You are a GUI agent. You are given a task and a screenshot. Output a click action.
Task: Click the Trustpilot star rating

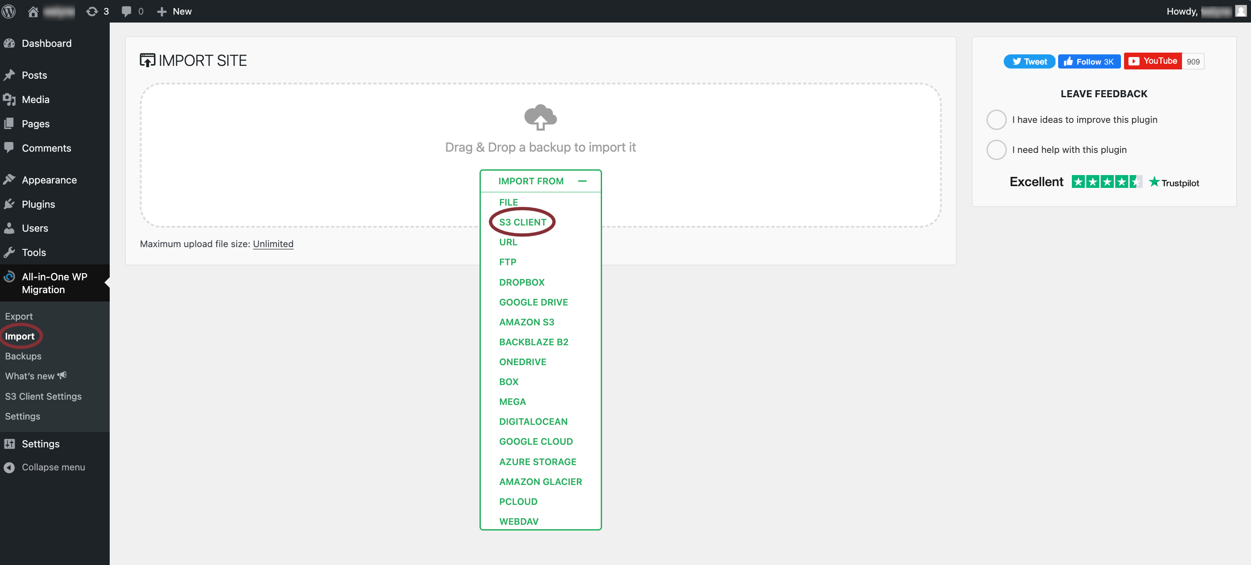point(1106,182)
